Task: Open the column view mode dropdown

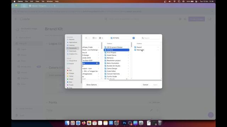Action: click(94, 38)
